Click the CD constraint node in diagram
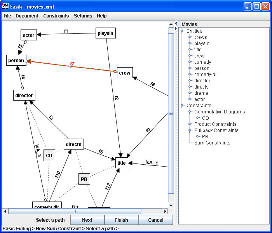The width and height of the screenshot is (272, 233). 49,155
